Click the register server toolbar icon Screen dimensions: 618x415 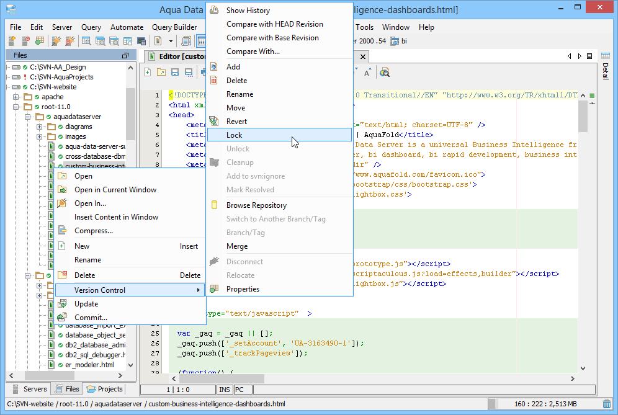[12, 40]
